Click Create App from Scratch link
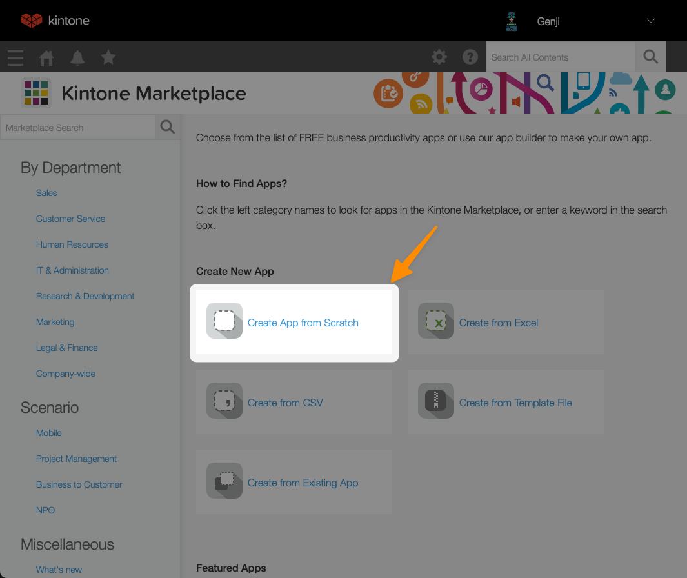This screenshot has height=578, width=687. (303, 323)
